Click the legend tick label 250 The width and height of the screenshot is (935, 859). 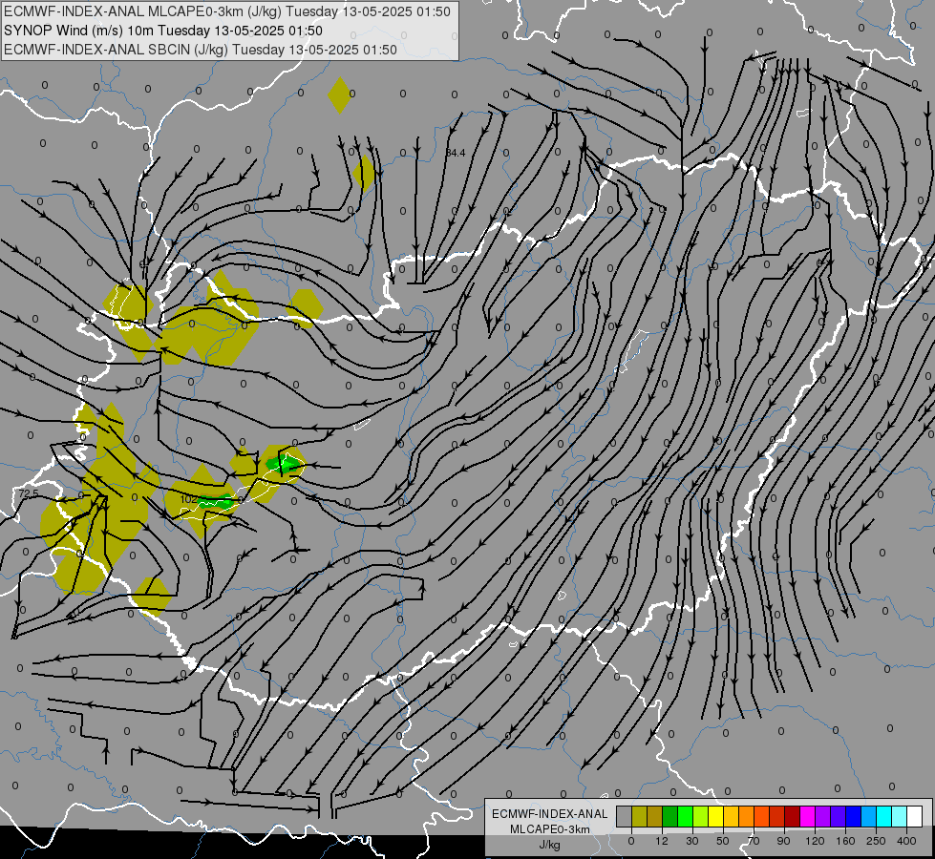click(877, 841)
